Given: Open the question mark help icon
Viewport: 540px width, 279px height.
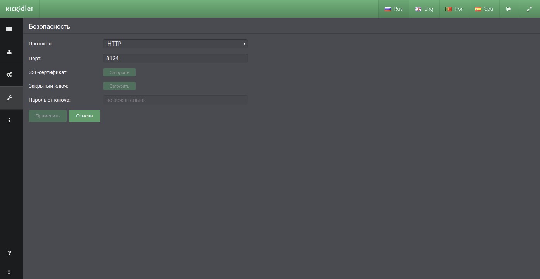Looking at the screenshot, I should 9,253.
